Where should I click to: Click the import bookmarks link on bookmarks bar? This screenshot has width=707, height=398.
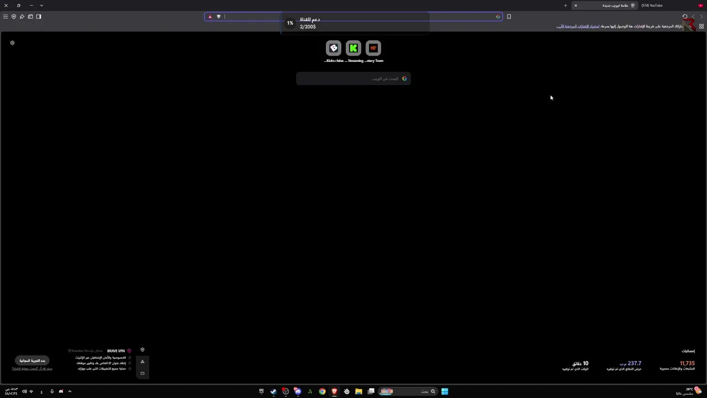[578, 27]
